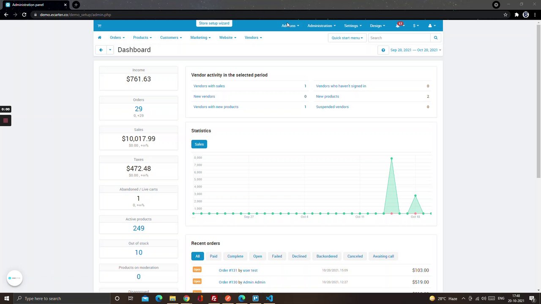Click the page vertical scrollbar

(x=538, y=101)
